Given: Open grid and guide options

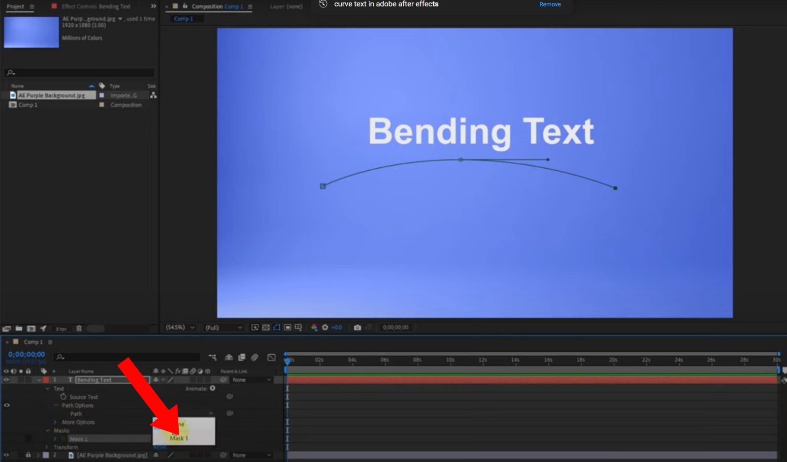Looking at the screenshot, I should 298,327.
